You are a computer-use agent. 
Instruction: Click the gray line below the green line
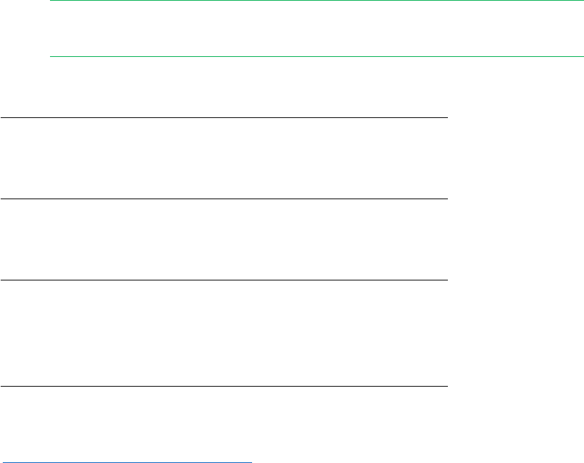317,56
